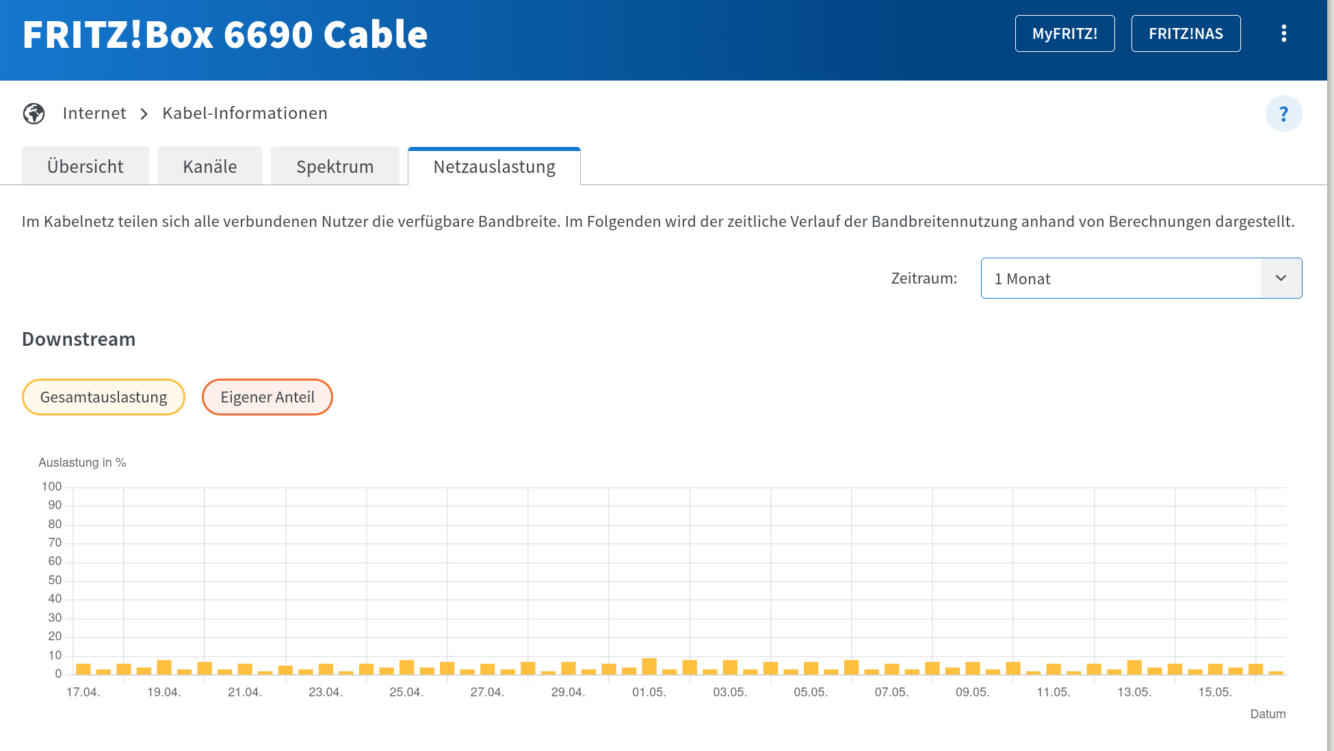
Task: Click the 29.04. date label
Action: click(x=568, y=692)
